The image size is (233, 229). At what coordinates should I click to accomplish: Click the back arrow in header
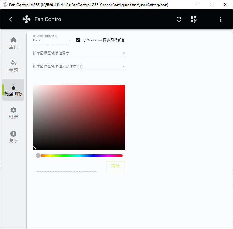pos(12,19)
